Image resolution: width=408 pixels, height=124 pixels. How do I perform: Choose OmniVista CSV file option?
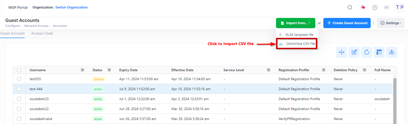[300, 44]
